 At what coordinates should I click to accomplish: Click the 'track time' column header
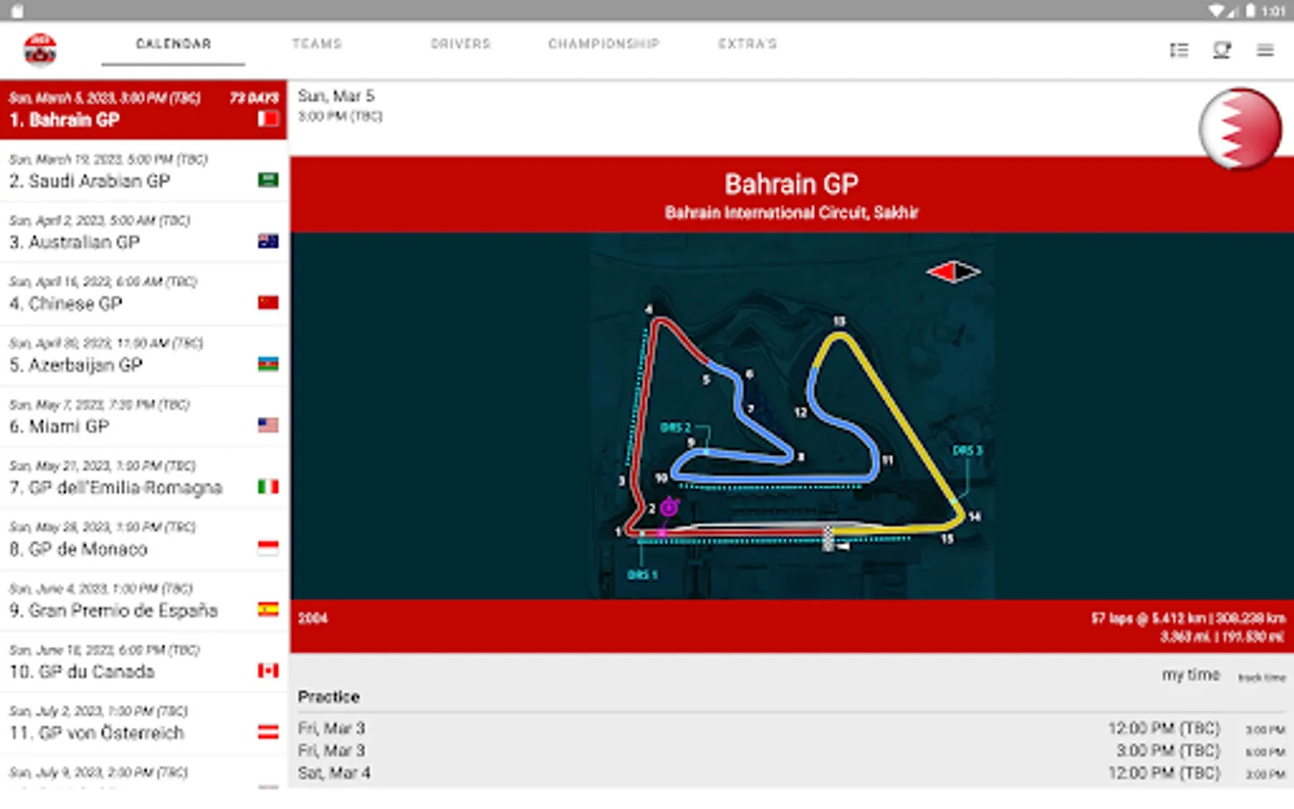[x=1262, y=678]
